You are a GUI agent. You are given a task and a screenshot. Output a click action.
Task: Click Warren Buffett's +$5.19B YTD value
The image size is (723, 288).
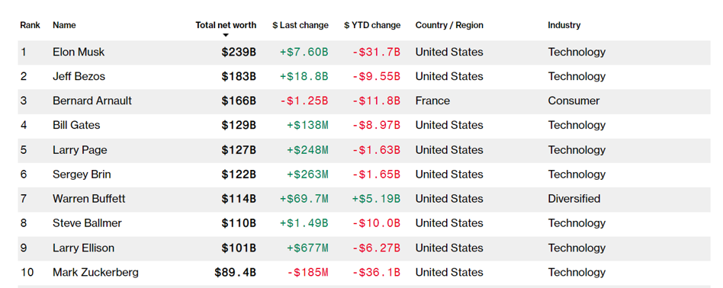376,199
